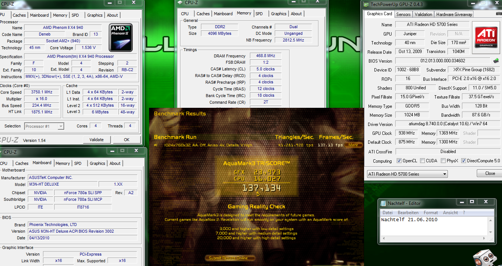Click the BIOS Version field 012.013.000.000.034602
The width and height of the screenshot is (502, 266).
443,61
